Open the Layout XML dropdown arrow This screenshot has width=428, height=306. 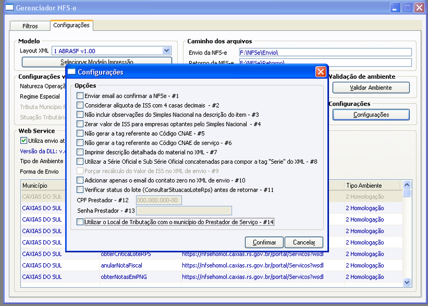pos(166,50)
